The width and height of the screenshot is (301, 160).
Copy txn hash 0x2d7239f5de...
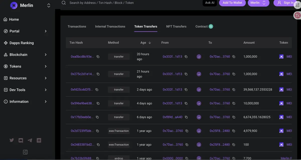pos(98,131)
